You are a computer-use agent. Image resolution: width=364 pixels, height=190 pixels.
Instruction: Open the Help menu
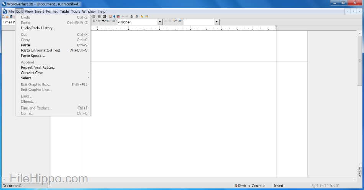coord(102,11)
